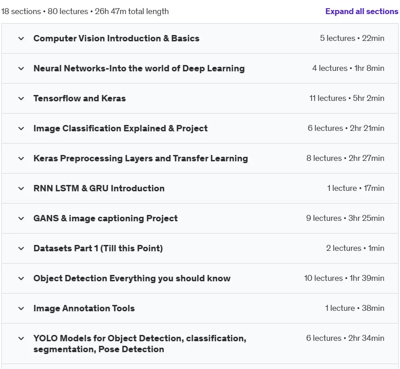This screenshot has width=400, height=369.
Task: Expand chevron for Computer Vision Introduction & Basics
Action: 21,39
